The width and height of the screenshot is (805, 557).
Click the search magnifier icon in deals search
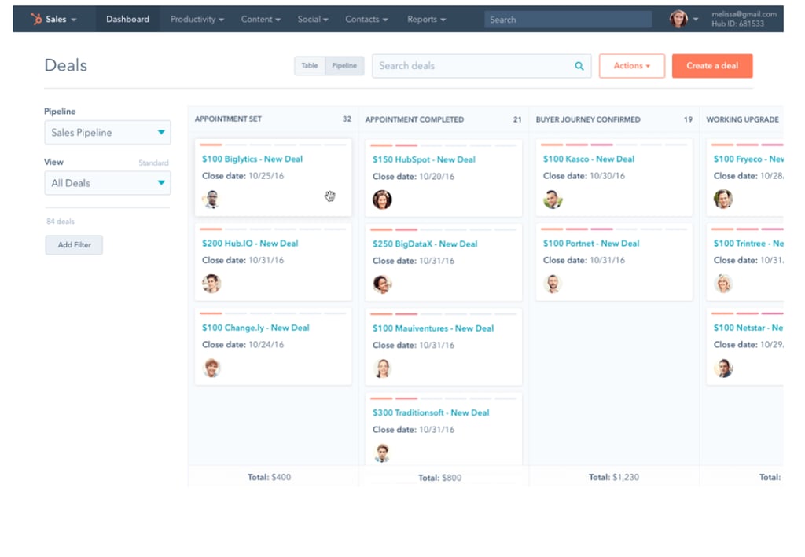[579, 66]
